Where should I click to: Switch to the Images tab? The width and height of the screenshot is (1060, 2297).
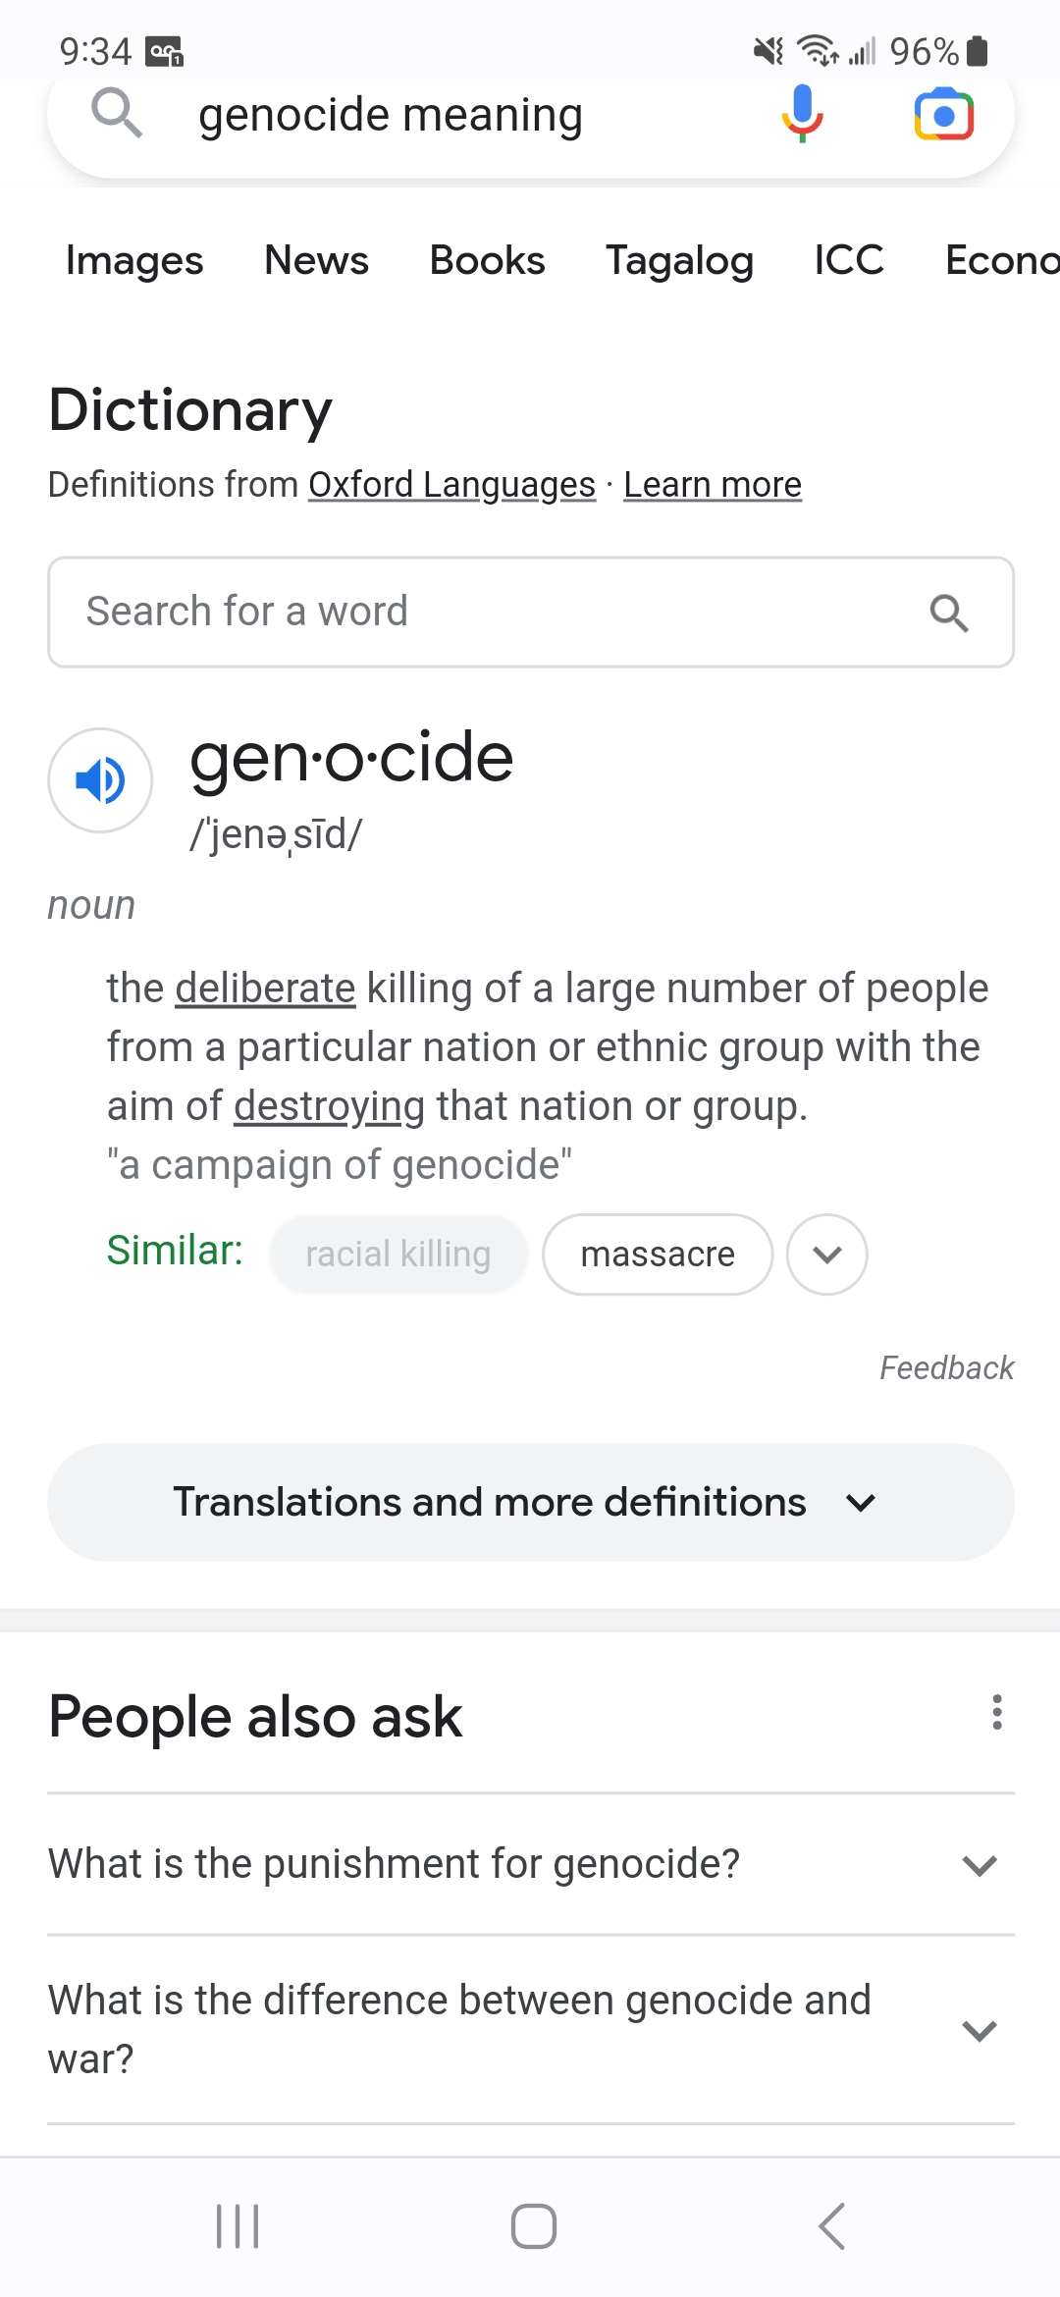[x=134, y=261]
